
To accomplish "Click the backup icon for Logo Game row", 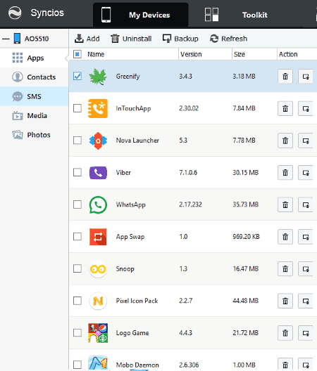I will click(306, 333).
